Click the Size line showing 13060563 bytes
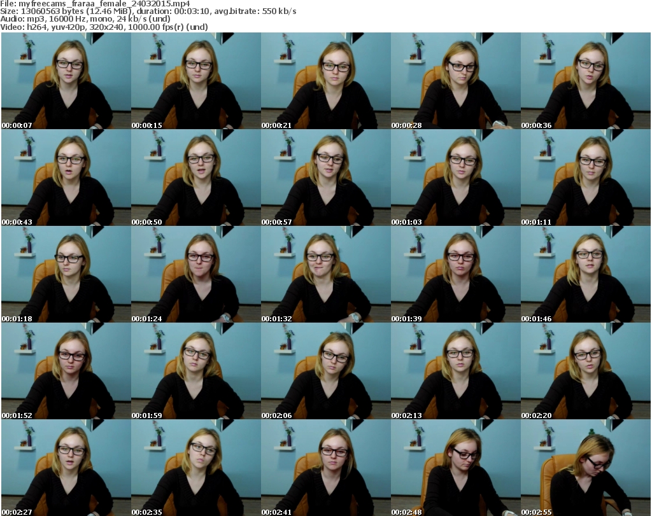The image size is (652, 516). coord(148,11)
